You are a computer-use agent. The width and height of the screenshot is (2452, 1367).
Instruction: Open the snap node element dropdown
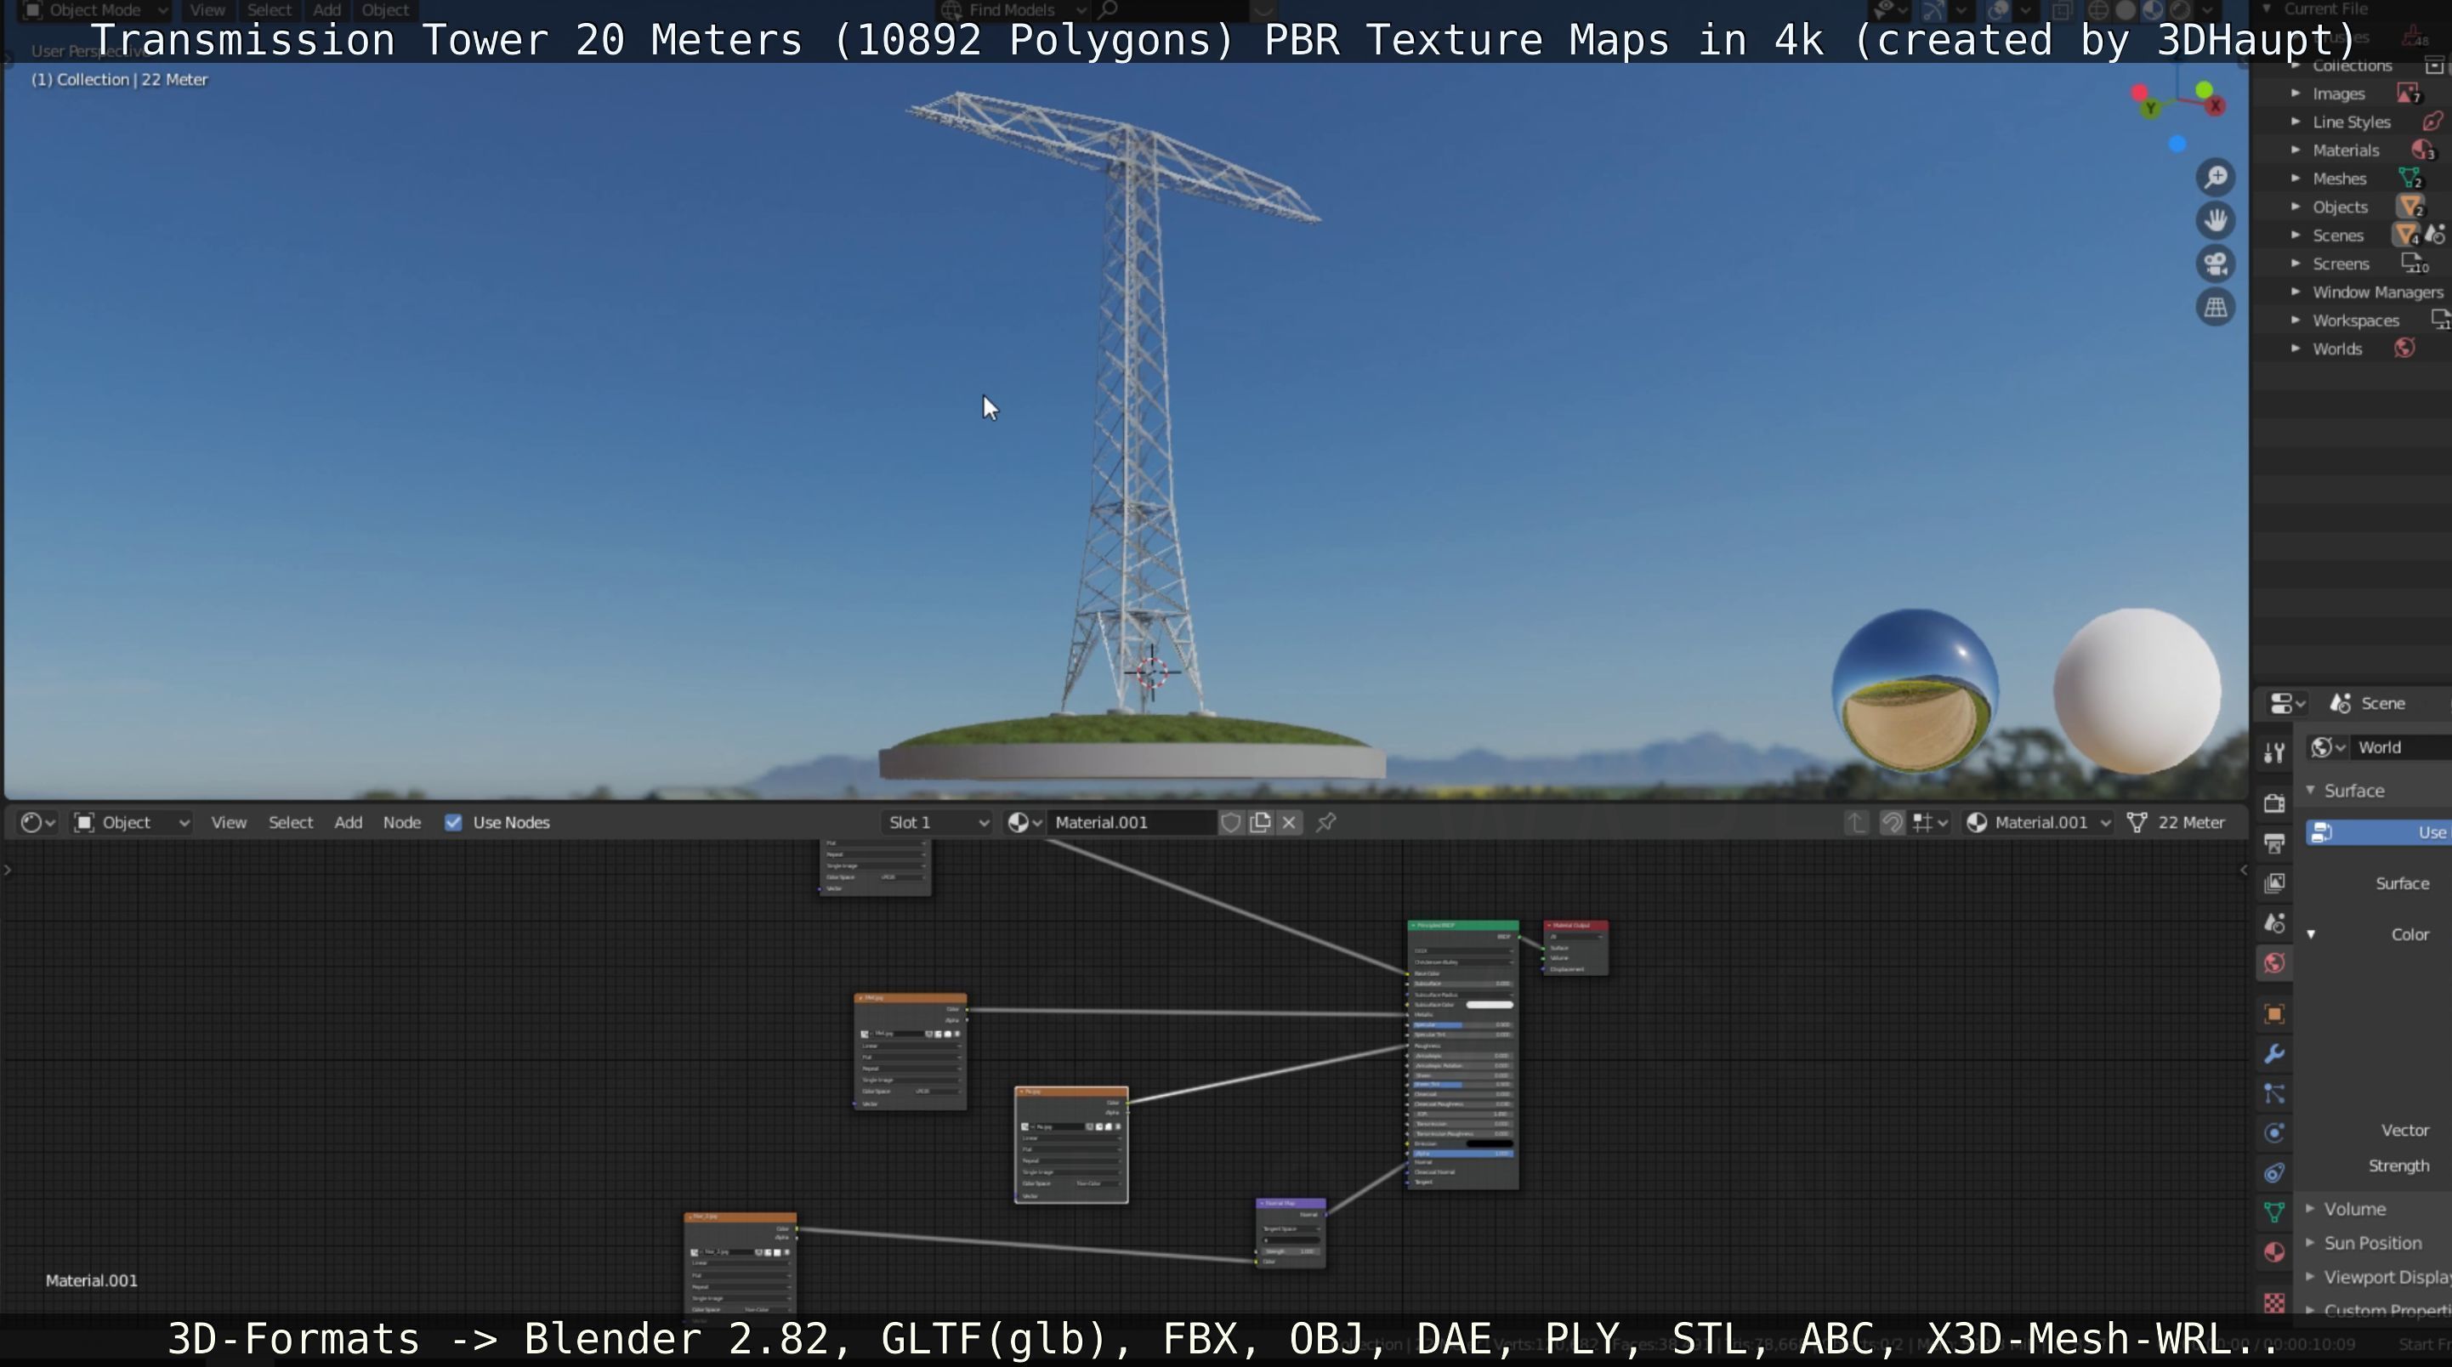pos(1930,822)
